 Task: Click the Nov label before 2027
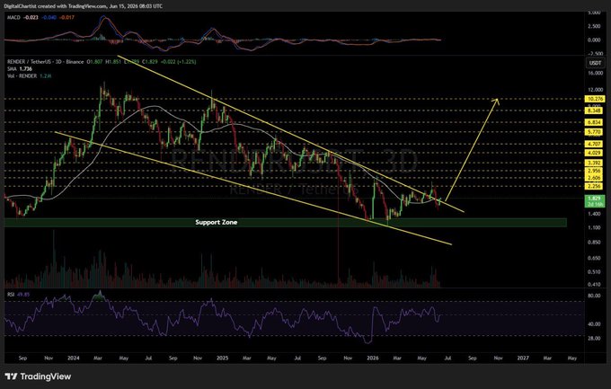(x=498, y=358)
